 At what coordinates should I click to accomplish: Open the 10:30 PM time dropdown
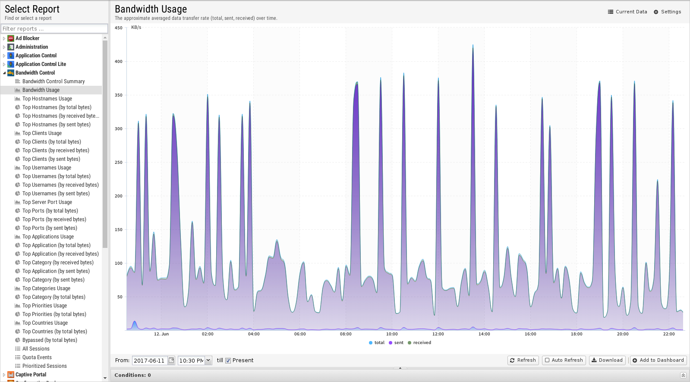point(208,360)
